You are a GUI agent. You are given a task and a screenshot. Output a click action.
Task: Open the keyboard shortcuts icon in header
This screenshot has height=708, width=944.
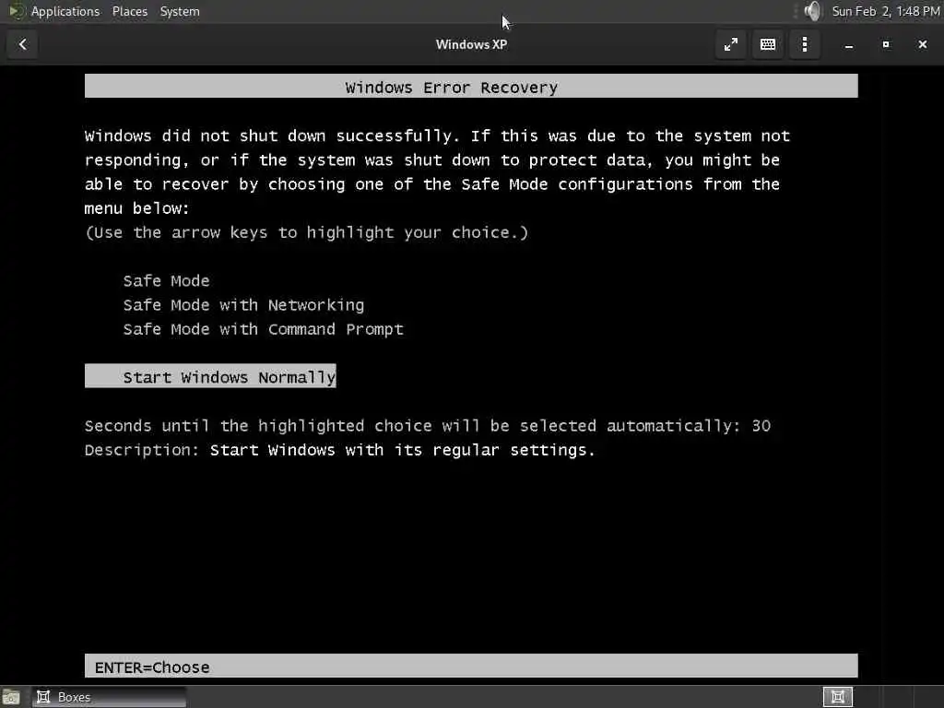tap(768, 44)
